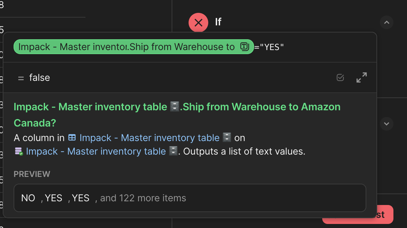Viewport: 407px width, 228px height.
Task: Open green Ship from Warehouse to Amazon Canada heading
Action: tap(177, 115)
